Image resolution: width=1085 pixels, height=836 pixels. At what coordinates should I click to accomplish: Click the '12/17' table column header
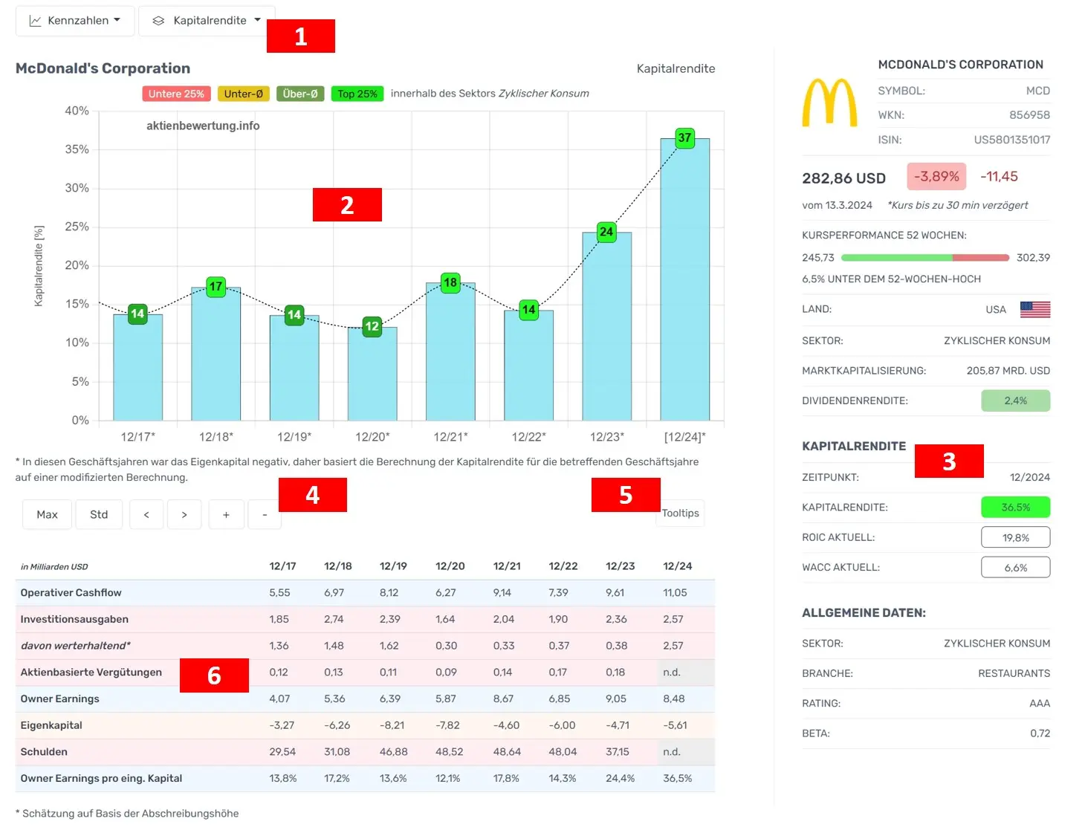pyautogui.click(x=282, y=566)
